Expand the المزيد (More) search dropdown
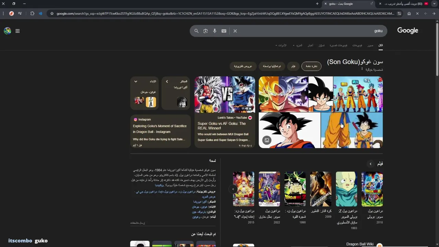439x247 pixels. click(x=297, y=45)
